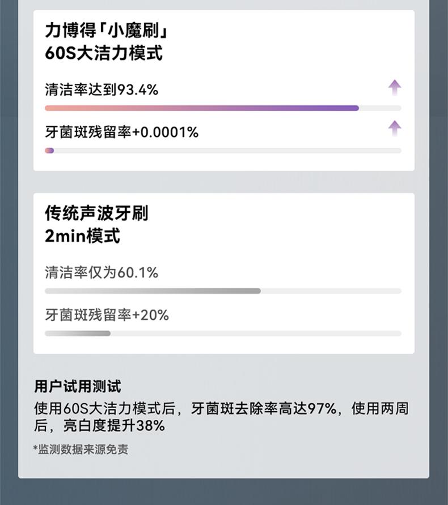Screen dimensions: 448x505
Task: Click the 牙菌斑去除率高达97% description text
Action: click(264, 408)
